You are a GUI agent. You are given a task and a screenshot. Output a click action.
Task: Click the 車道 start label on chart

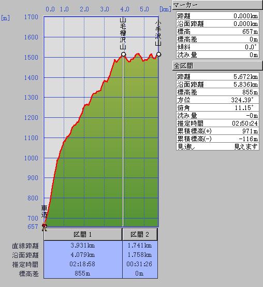click(x=44, y=211)
